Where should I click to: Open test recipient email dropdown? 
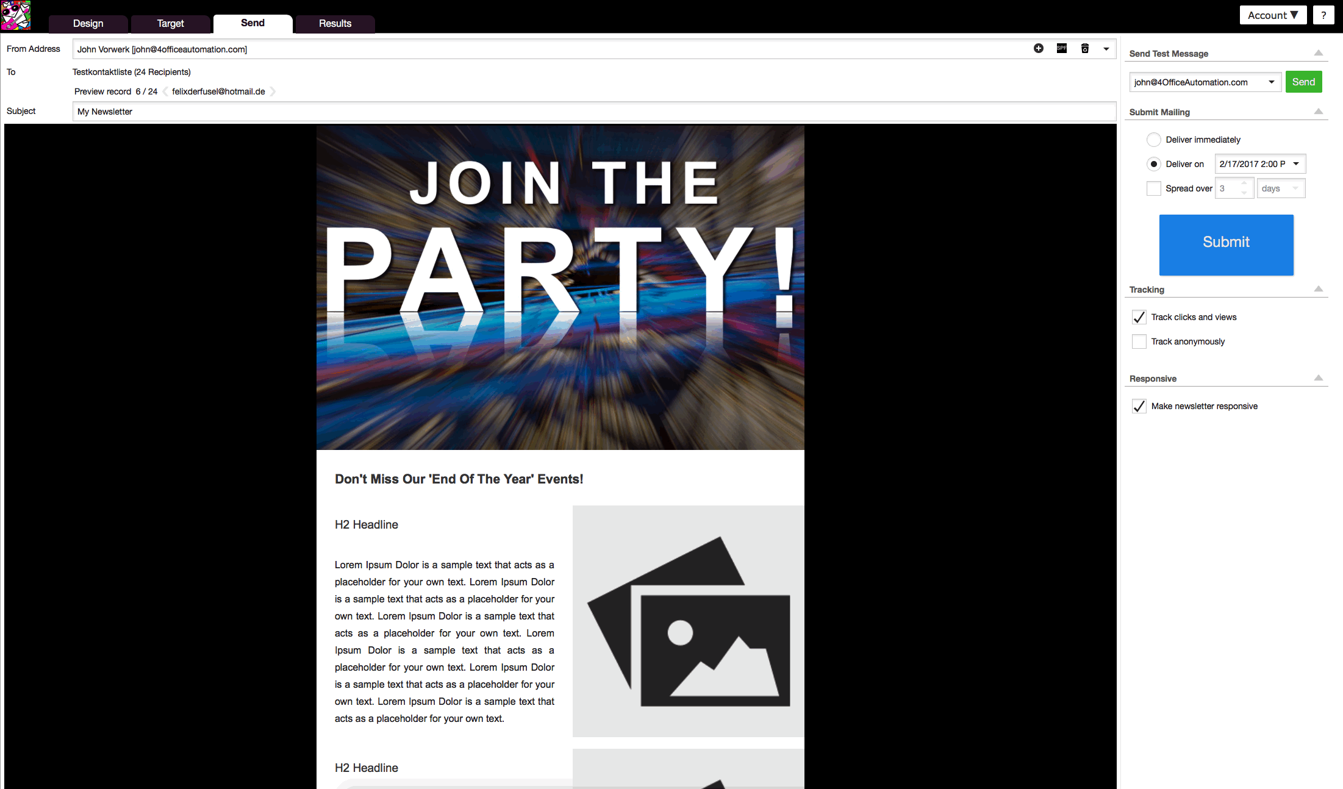(1272, 82)
